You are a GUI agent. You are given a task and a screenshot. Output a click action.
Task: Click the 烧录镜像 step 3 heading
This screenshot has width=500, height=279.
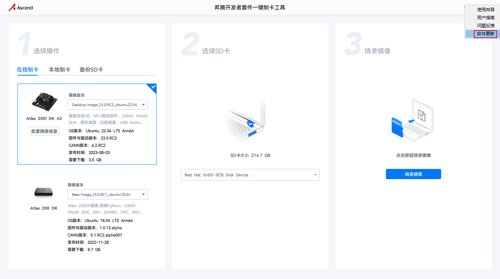(x=378, y=51)
